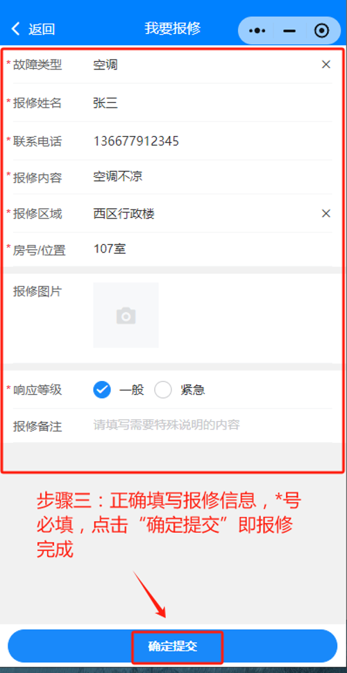Open the three-dot mini program menu

tap(257, 31)
